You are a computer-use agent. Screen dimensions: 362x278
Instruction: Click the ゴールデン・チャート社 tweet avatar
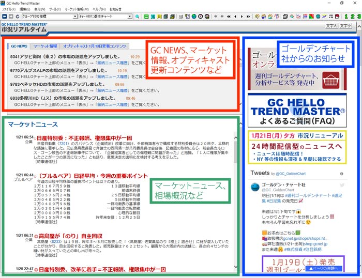tap(255, 187)
